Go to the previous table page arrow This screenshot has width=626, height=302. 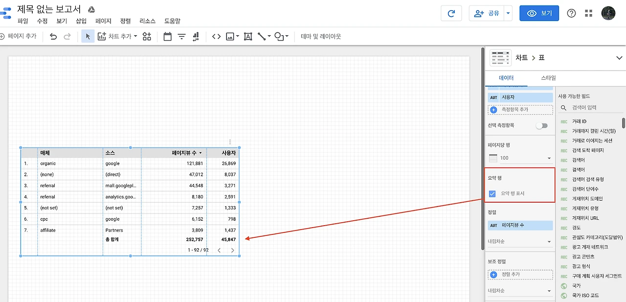[219, 250]
